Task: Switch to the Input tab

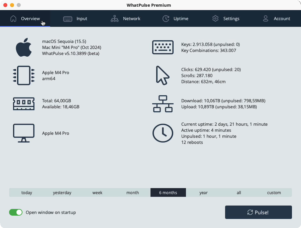Action: [75, 19]
